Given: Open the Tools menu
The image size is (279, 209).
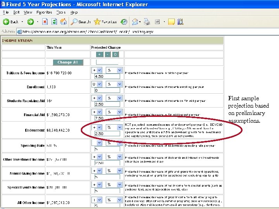Looking at the screenshot, I should click(61, 12).
